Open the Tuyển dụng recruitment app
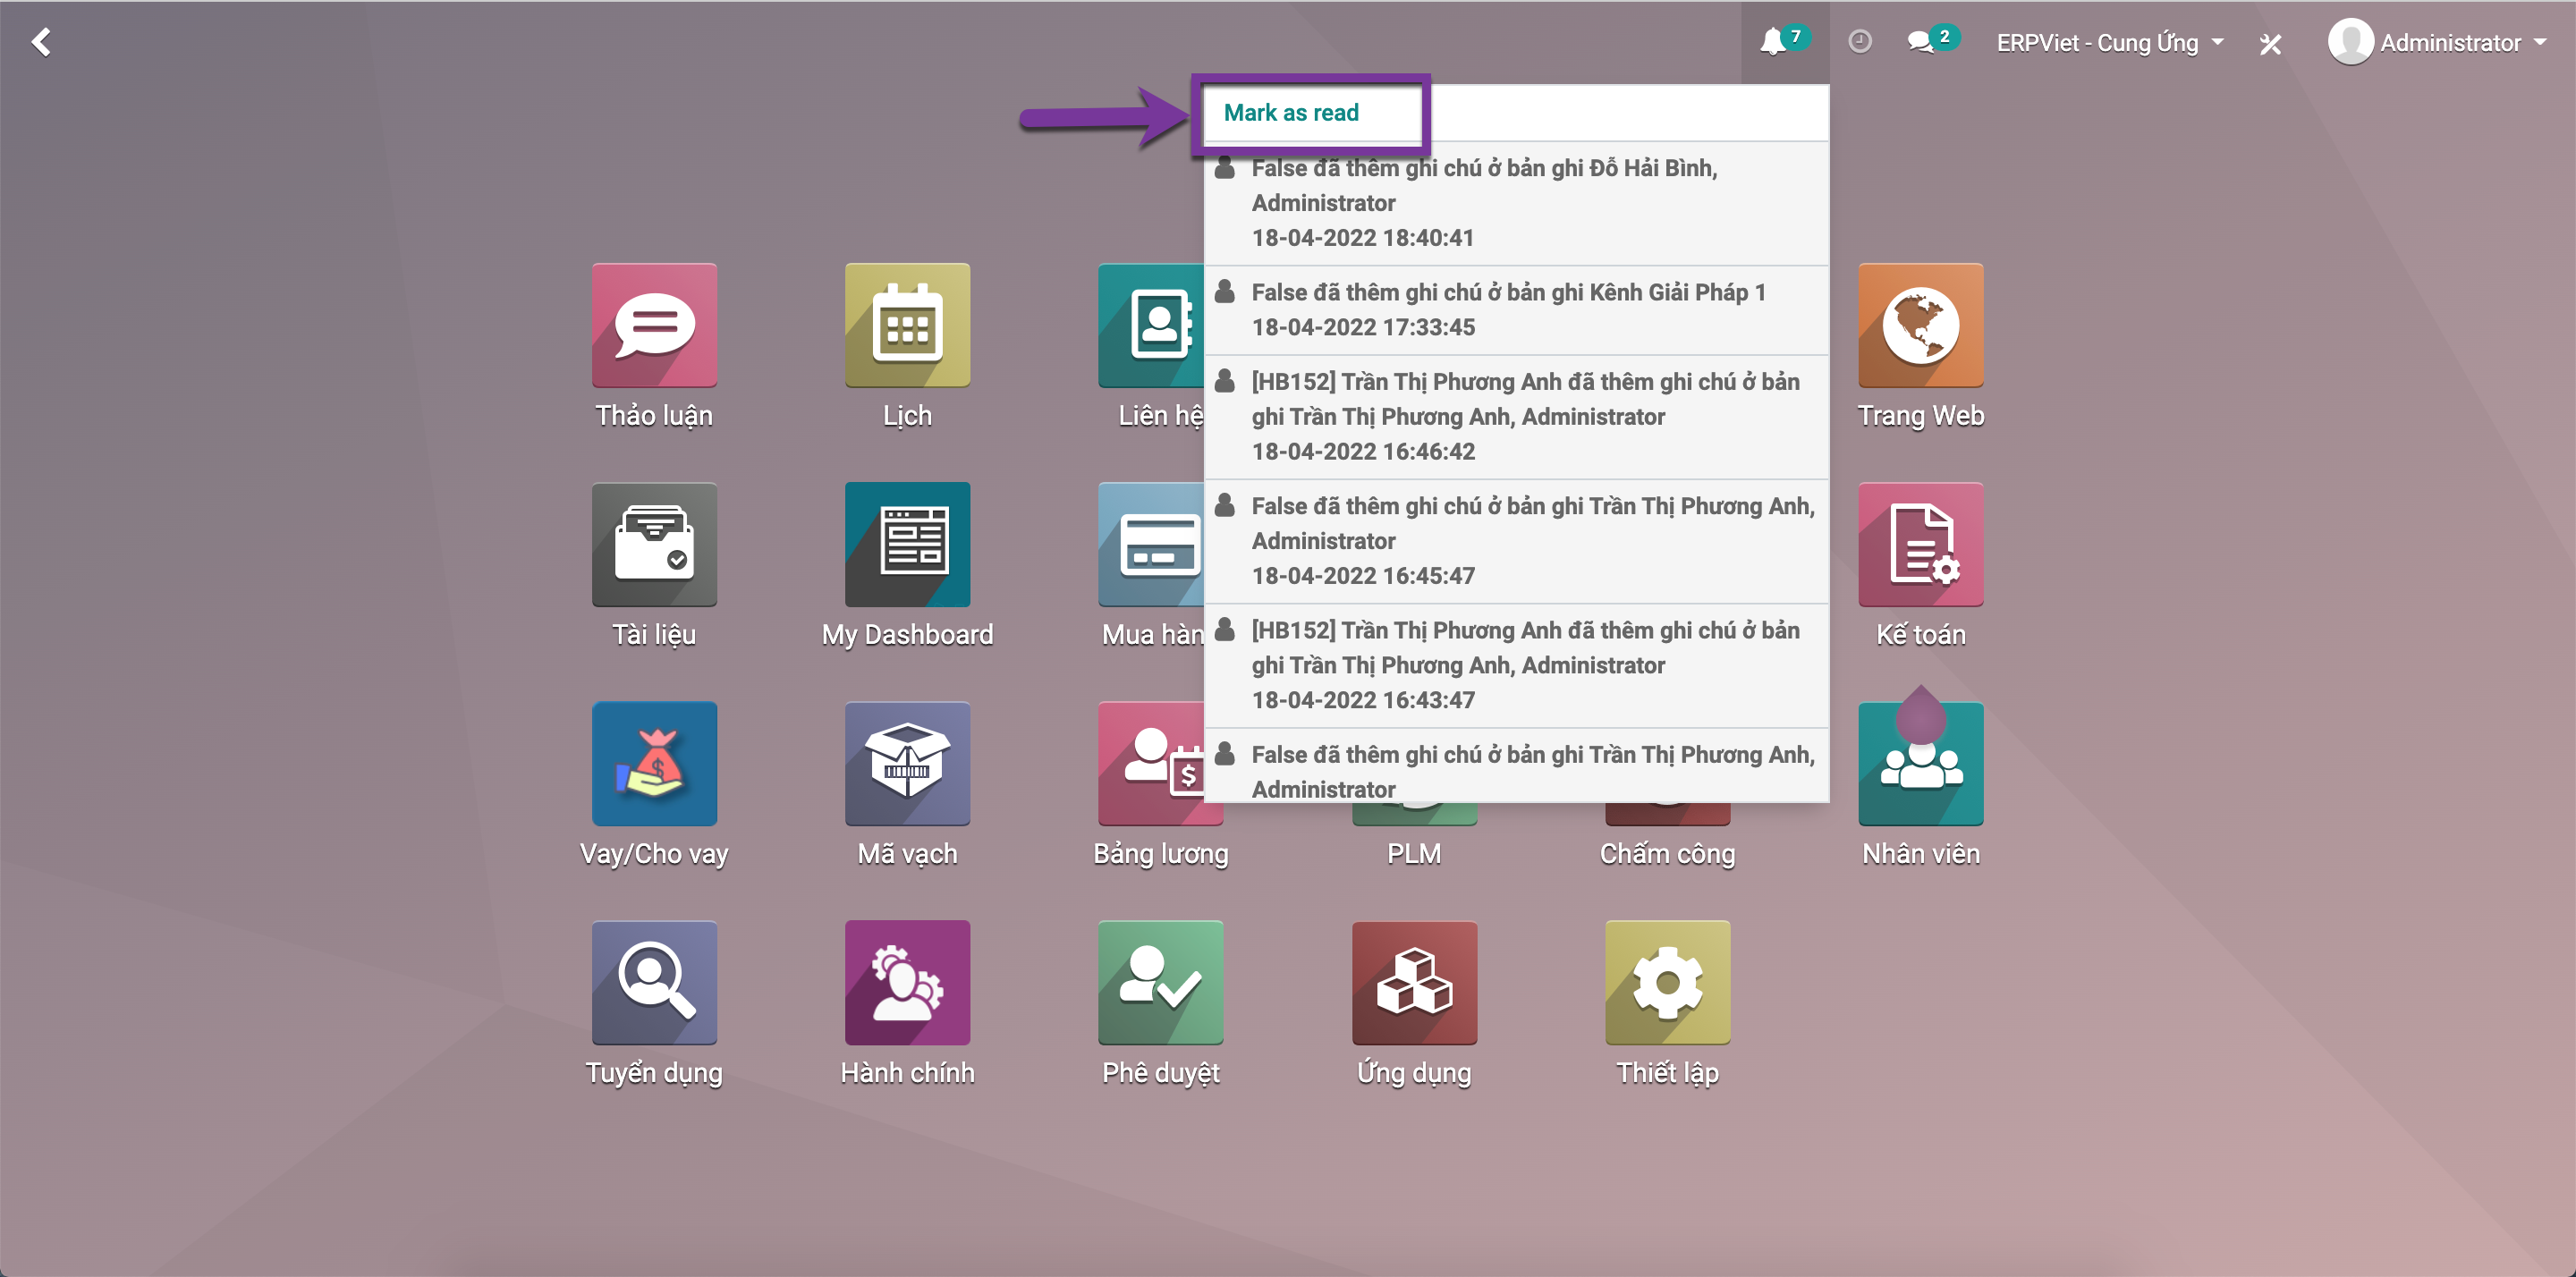Image resolution: width=2576 pixels, height=1277 pixels. 654,982
